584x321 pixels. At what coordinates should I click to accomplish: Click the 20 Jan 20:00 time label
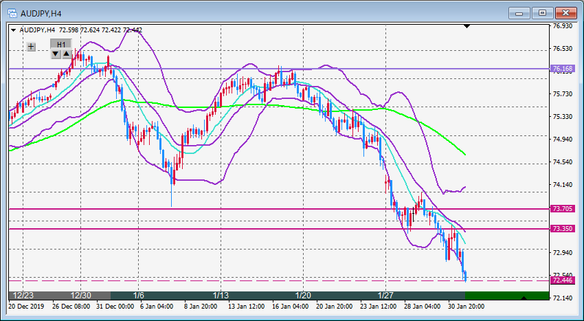point(334,307)
